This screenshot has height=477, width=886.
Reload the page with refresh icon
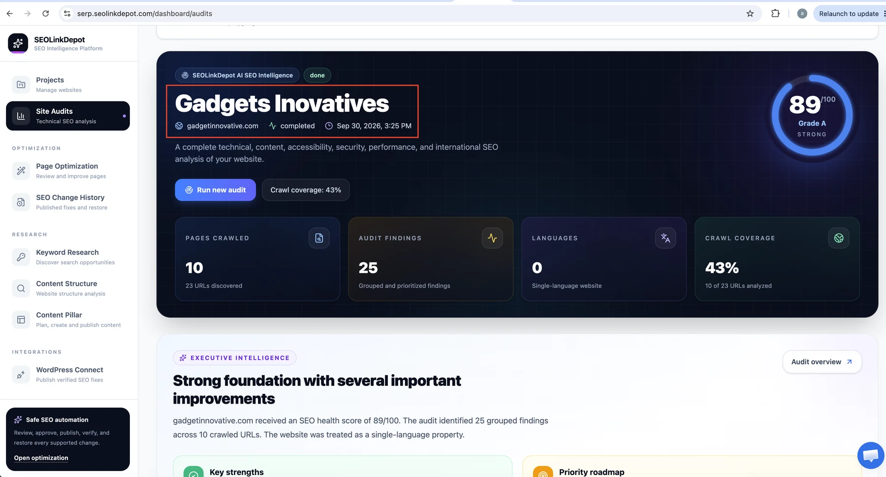46,14
